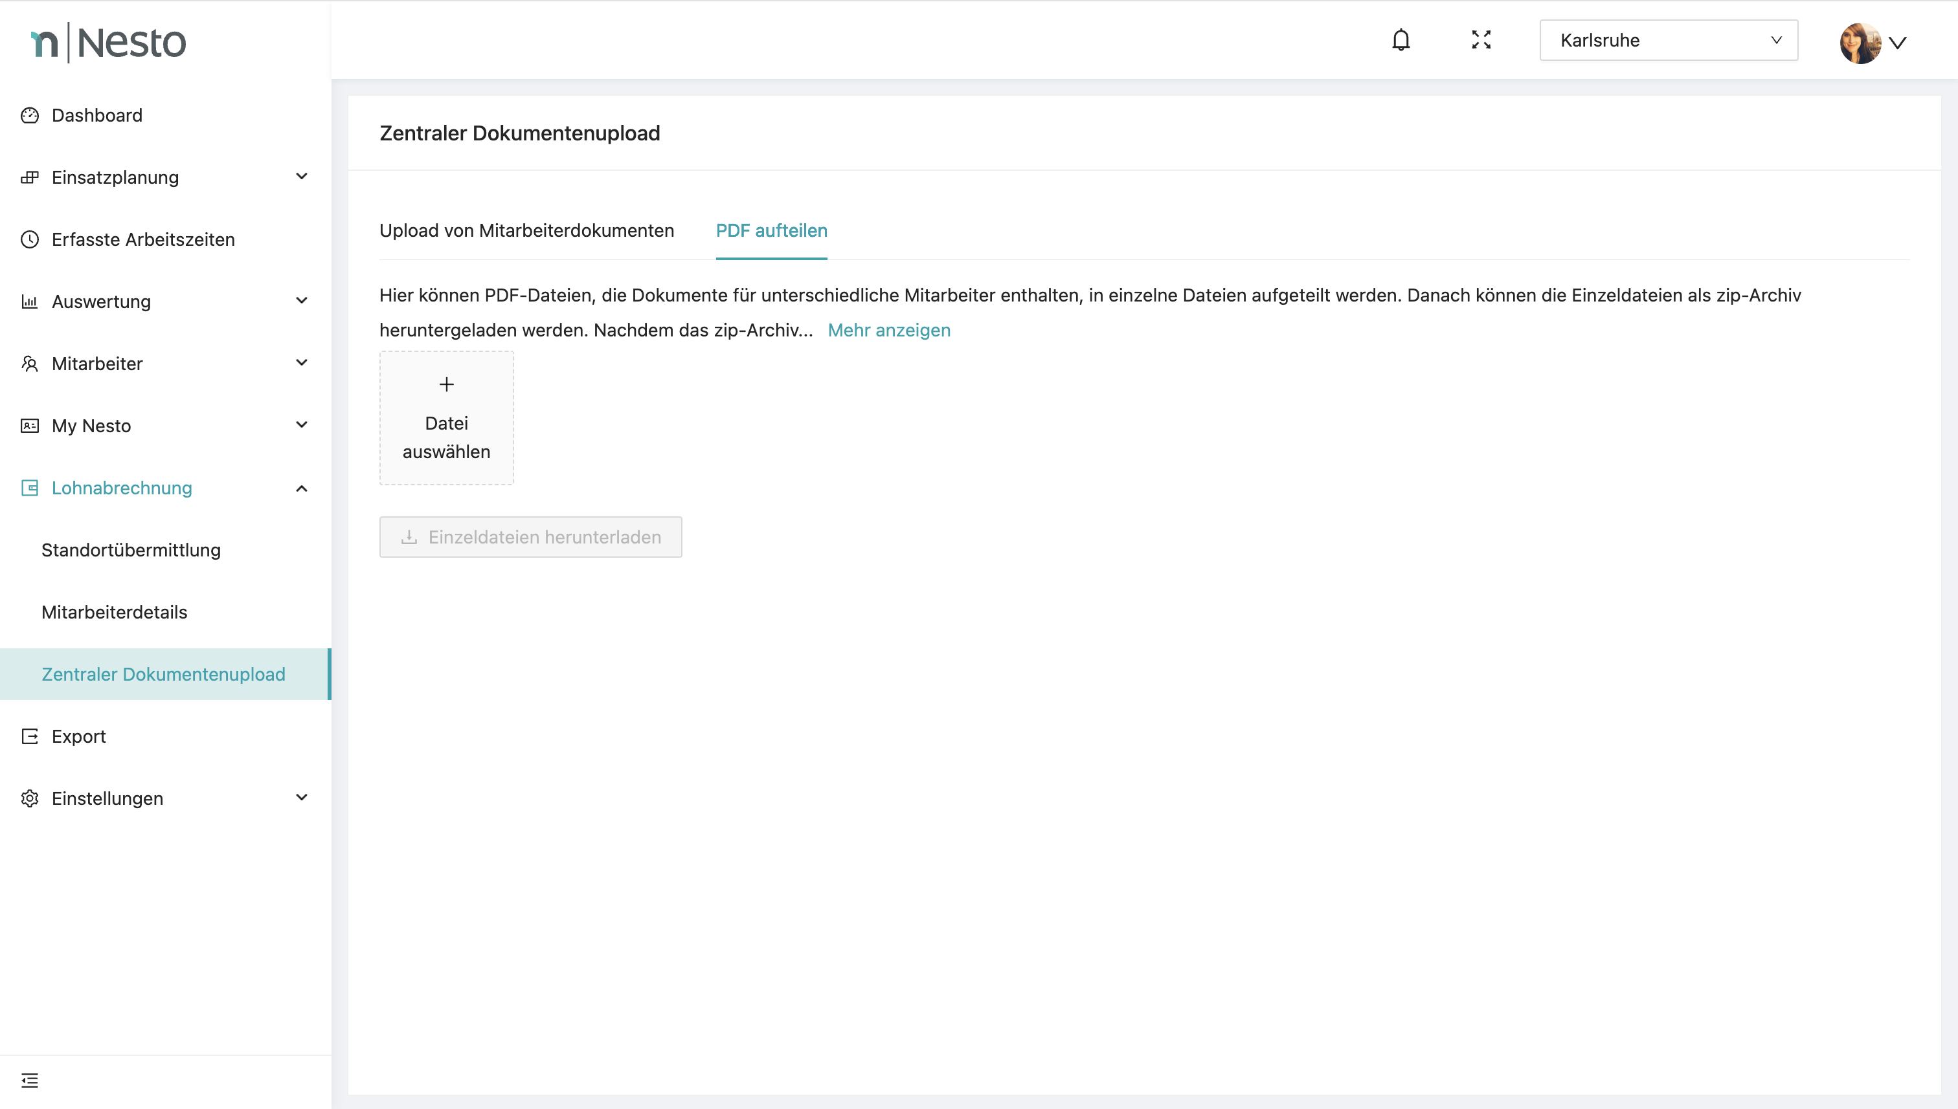The image size is (1958, 1109).
Task: Click the Export icon in sidebar
Action: coord(30,736)
